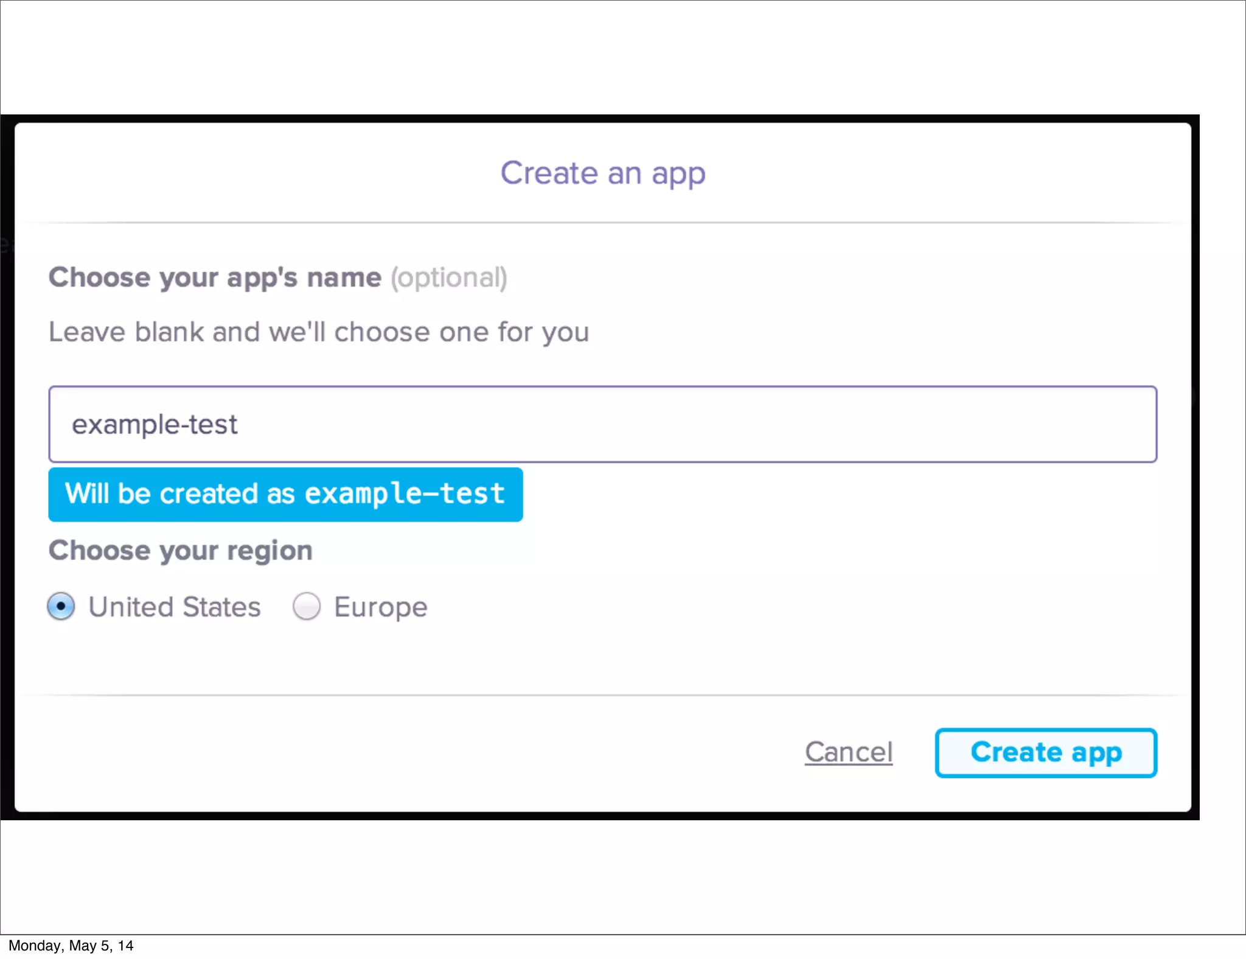The width and height of the screenshot is (1246, 959).
Task: Click the 'Choose your region' heading
Action: click(181, 551)
